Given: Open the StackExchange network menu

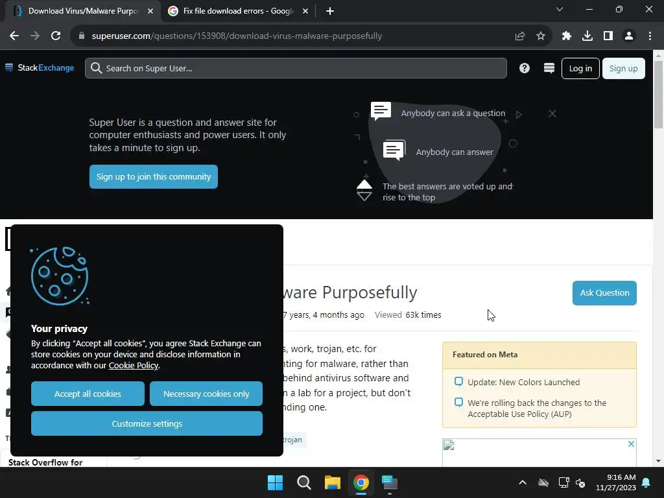Looking at the screenshot, I should 40,67.
